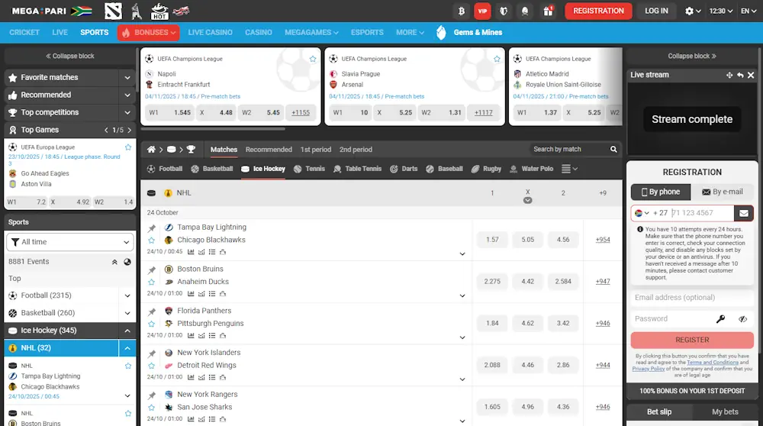Click the Email address (optional) field
The image size is (763, 426).
[692, 298]
